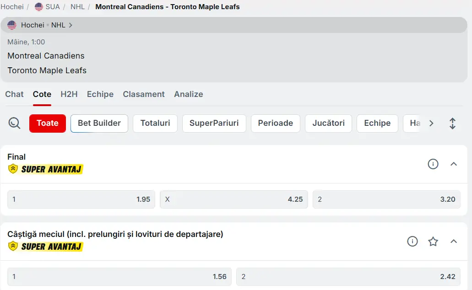Click the arrow to reveal more filter chips
Screen dimensions: 472x290
click(431, 123)
